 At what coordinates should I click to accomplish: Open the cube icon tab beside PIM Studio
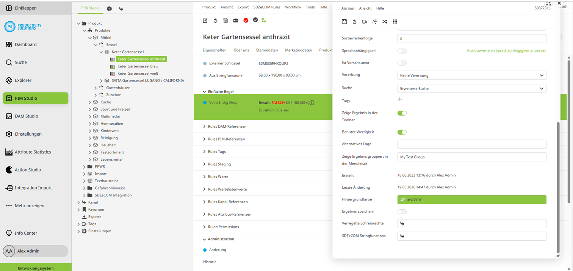pos(109,8)
